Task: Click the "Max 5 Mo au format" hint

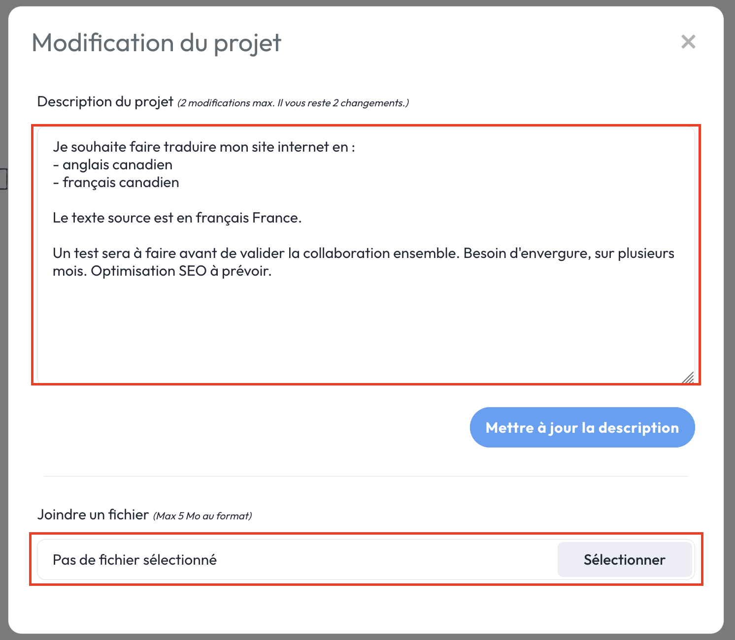Action: click(x=202, y=516)
